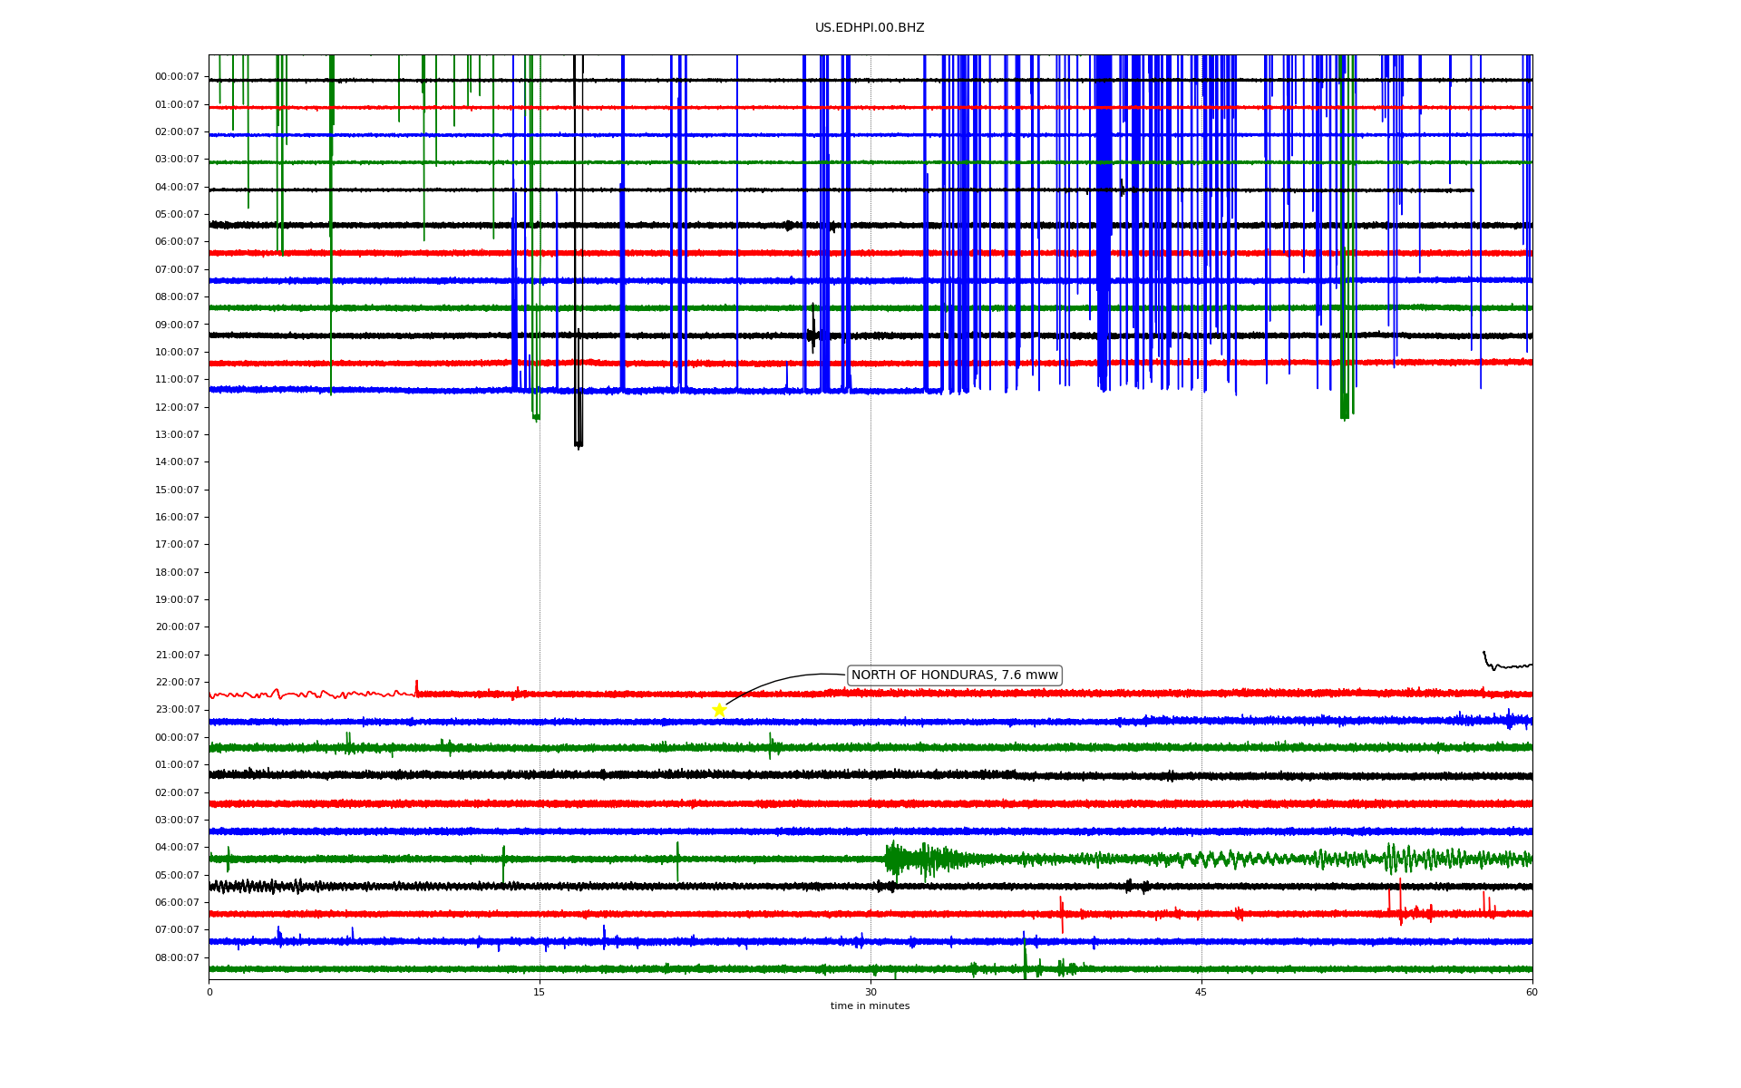Screen dimensions: 1741x1088
Task: Click the 'time in minutes' axis label
Action: point(869,1006)
